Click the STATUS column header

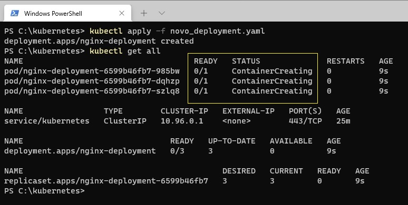(x=246, y=61)
